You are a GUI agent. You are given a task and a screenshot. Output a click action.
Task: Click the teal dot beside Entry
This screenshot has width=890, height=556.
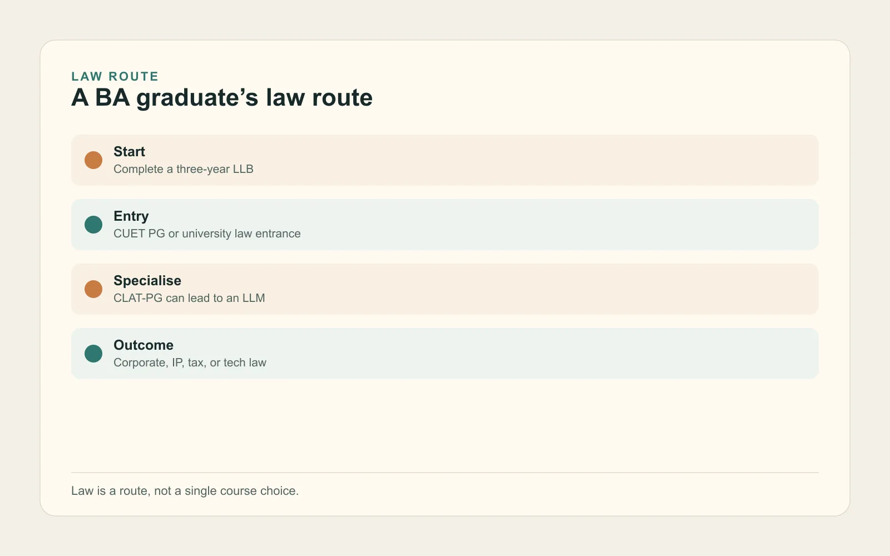(x=93, y=225)
